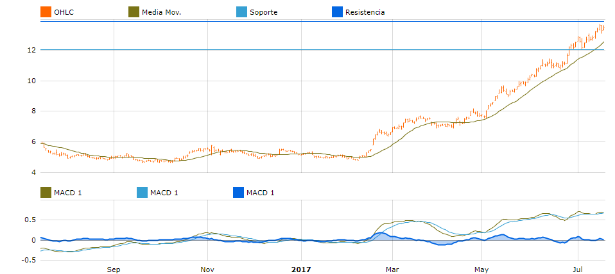Viewport: 615px width, 274px height.
Task: Click the 12 value on the price axis
Action: 30,50
